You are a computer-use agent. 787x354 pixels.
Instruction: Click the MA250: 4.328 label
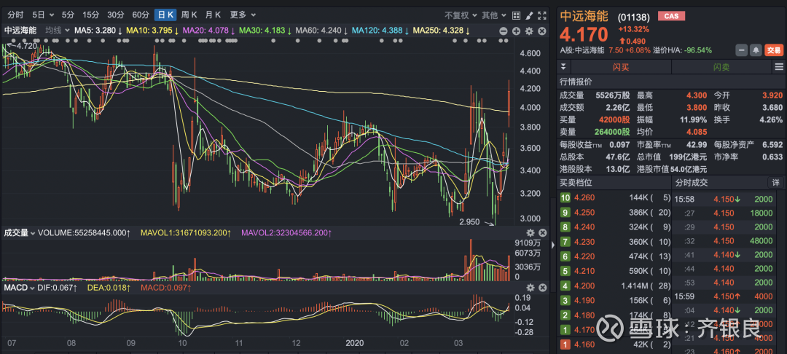pos(441,31)
